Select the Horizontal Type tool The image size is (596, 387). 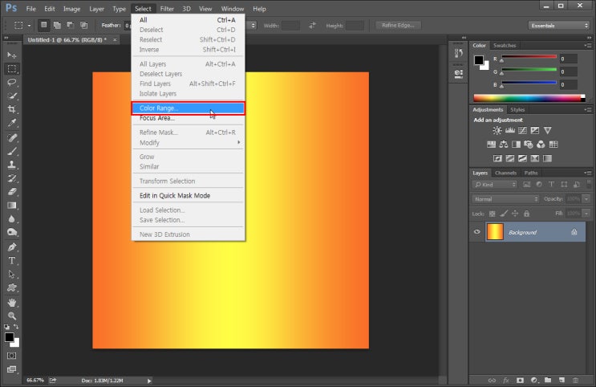point(12,261)
